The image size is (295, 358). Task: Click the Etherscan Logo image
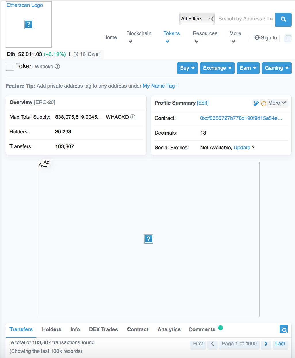click(29, 25)
